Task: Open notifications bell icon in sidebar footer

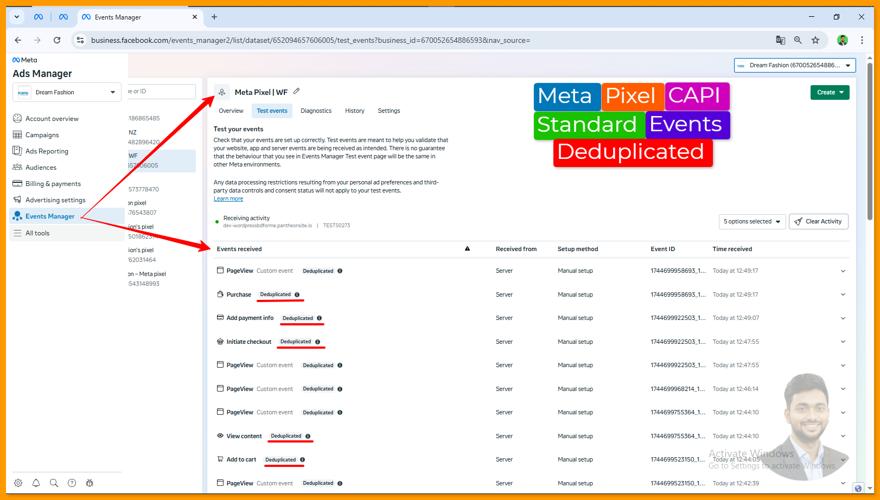Action: 36,483
